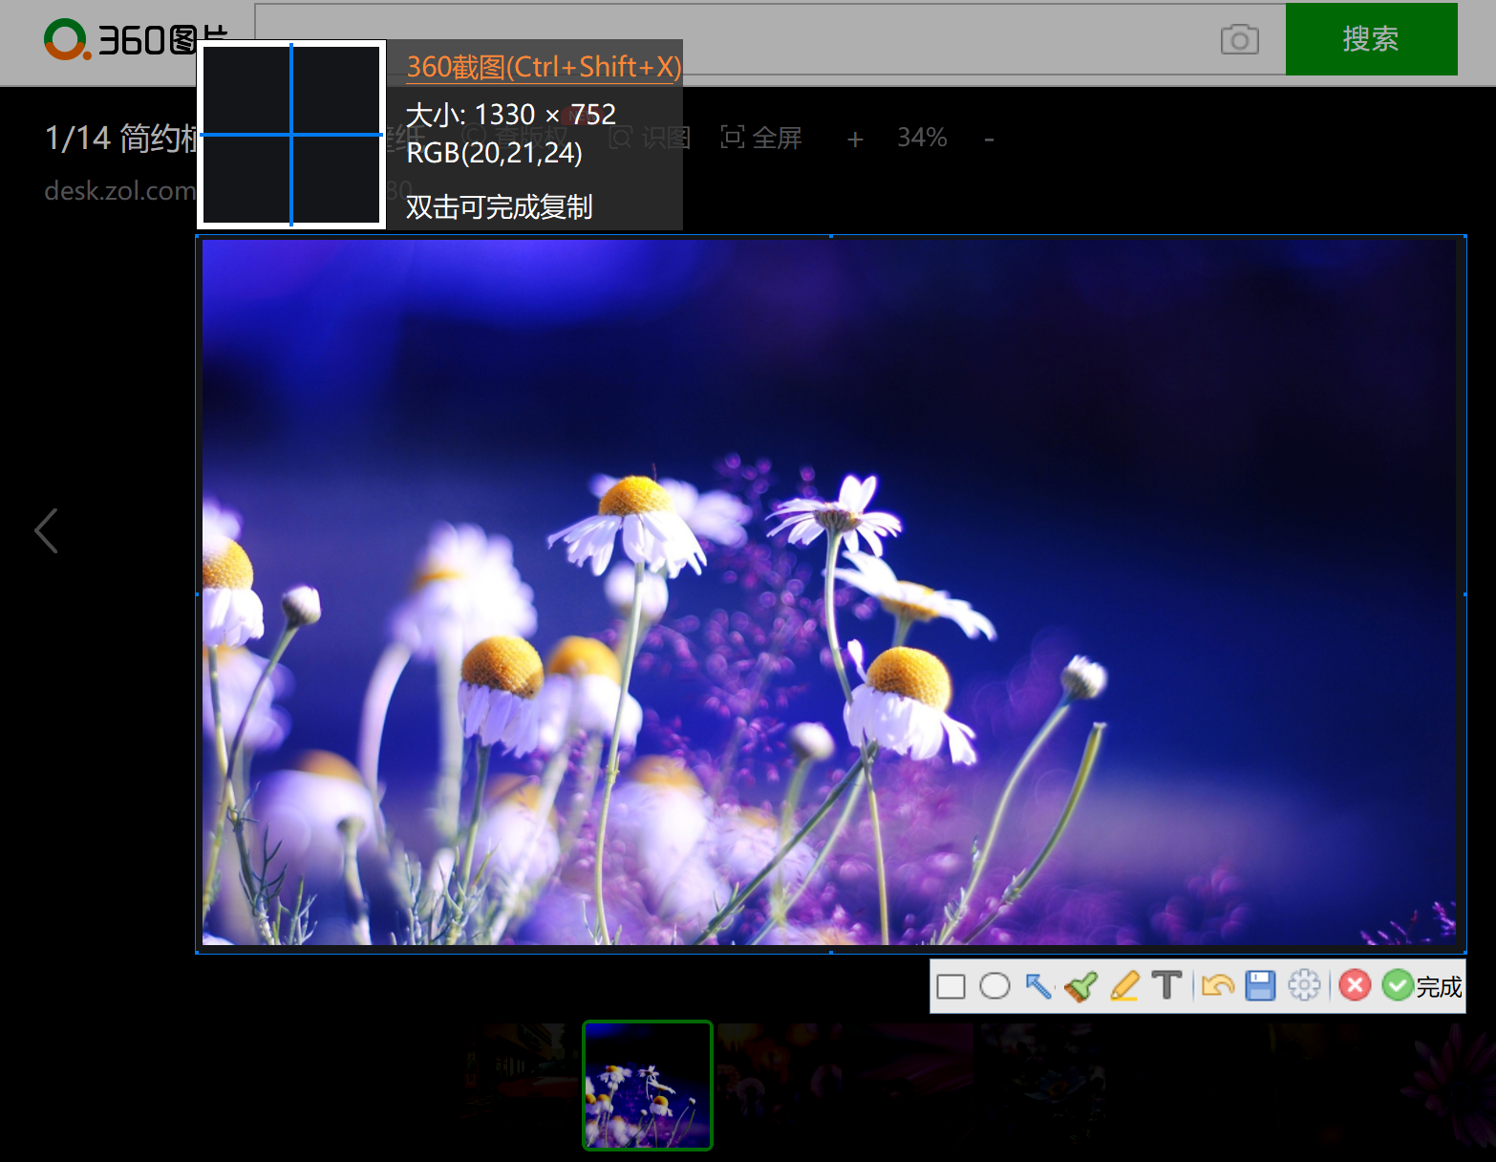Click the green 搜索 search button
Screen dimensions: 1496x1162
1371,39
